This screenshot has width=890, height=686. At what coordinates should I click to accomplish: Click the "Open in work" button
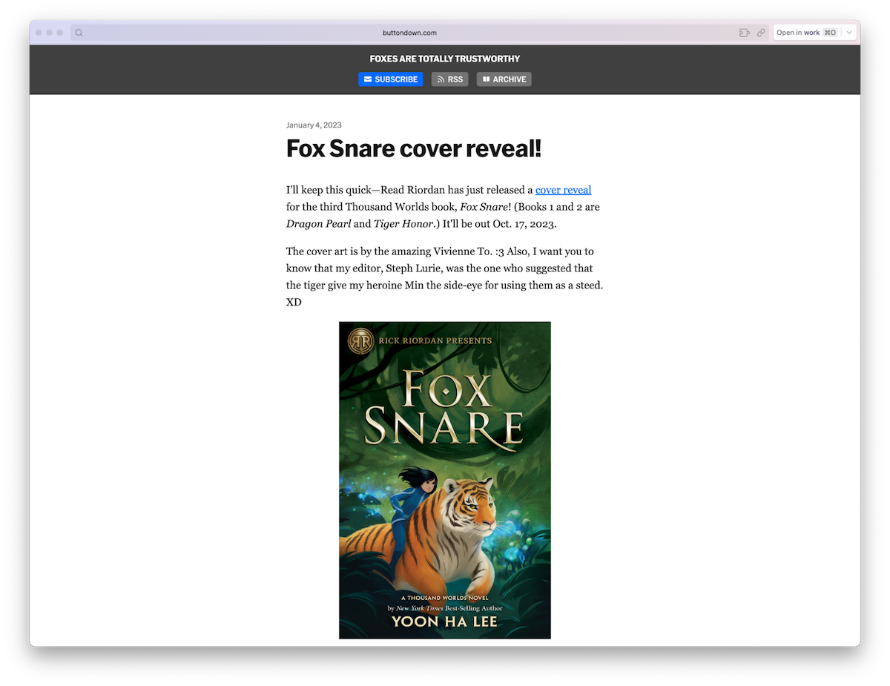807,33
